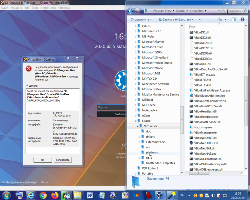Click file list vertical scrollbar thumb
This screenshot has width=250, height=200.
246,101
